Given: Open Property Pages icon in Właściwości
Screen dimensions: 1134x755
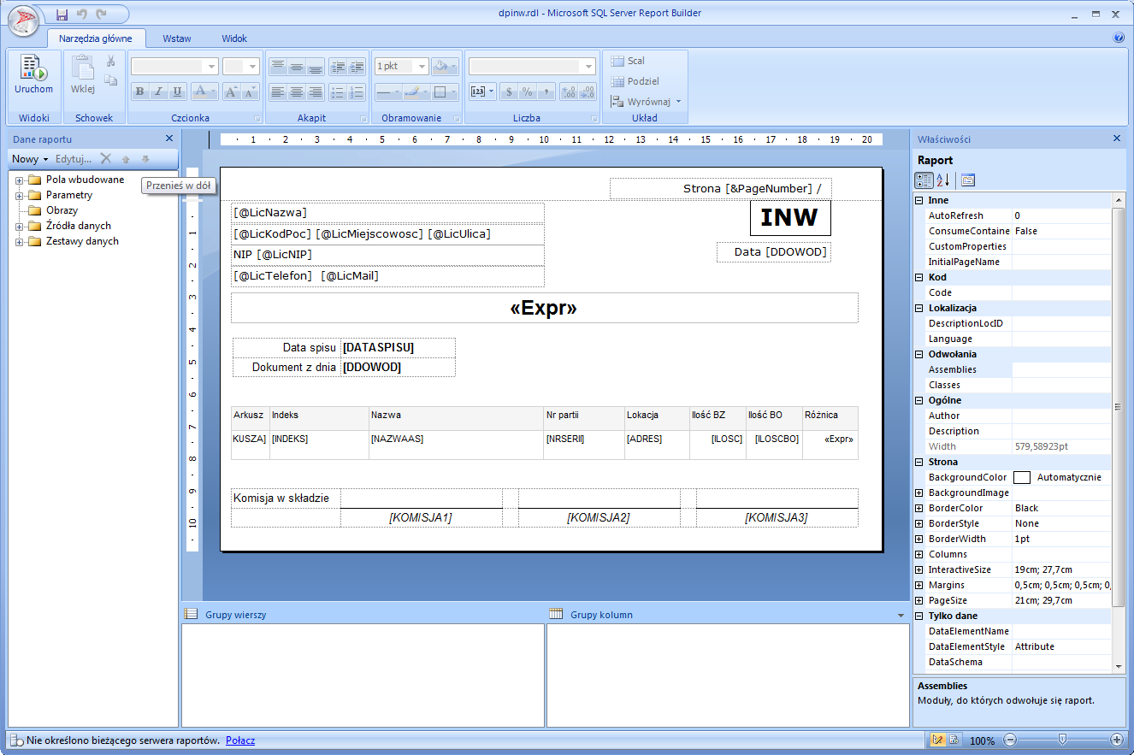Looking at the screenshot, I should click(968, 180).
